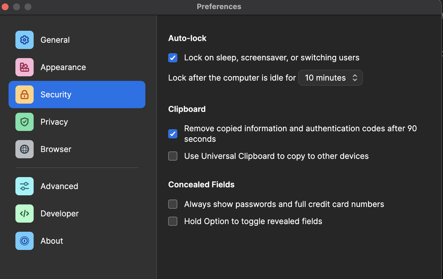Click the up-down arrows on 10 minutes selector
Image resolution: width=443 pixels, height=279 pixels.
click(355, 78)
